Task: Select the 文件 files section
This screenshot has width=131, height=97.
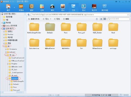Action: (73, 8)
